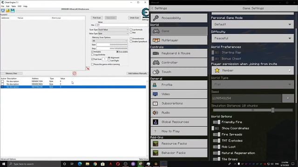The height and width of the screenshot is (167, 298).
Task: Open the Scan Type dropdown
Action: 113,30
